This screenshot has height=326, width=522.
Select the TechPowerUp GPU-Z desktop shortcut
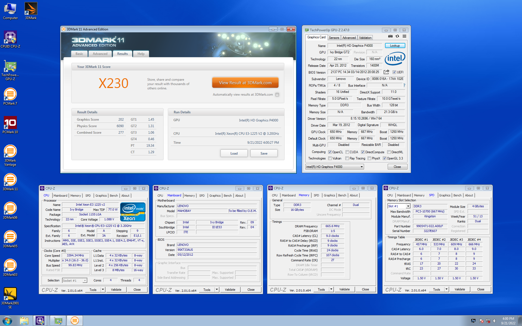point(10,70)
